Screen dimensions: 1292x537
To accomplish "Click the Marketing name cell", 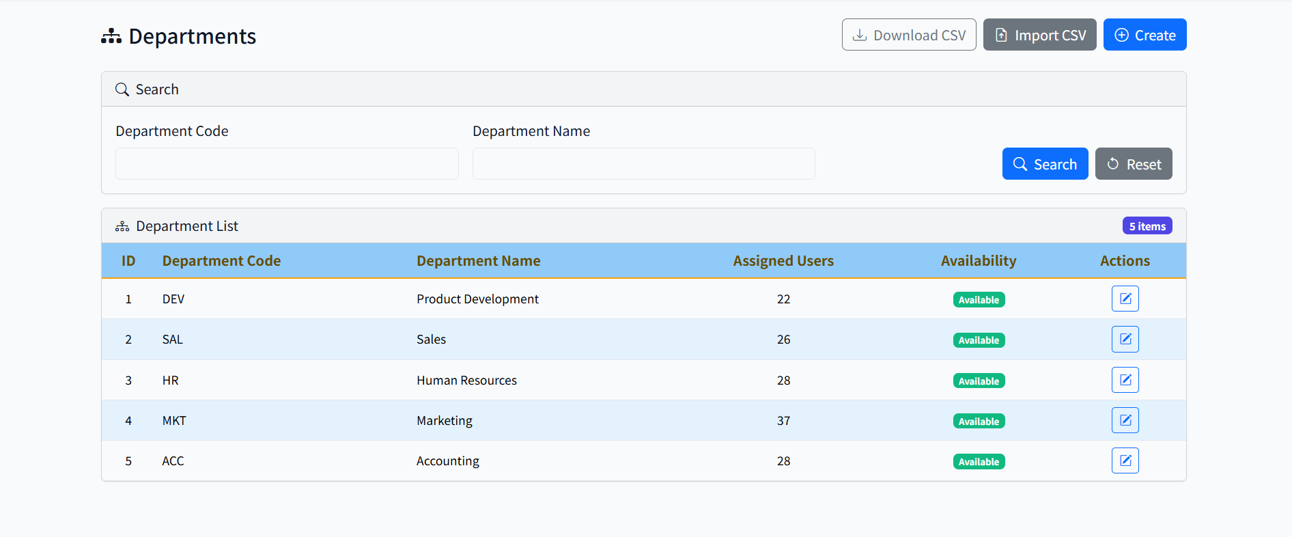I will point(445,421).
